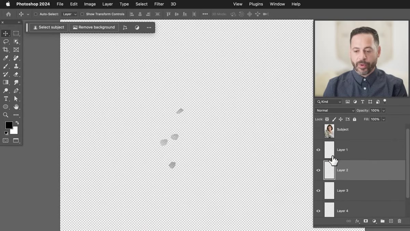The width and height of the screenshot is (410, 231).
Task: Change the screen mode
Action: 16,140
